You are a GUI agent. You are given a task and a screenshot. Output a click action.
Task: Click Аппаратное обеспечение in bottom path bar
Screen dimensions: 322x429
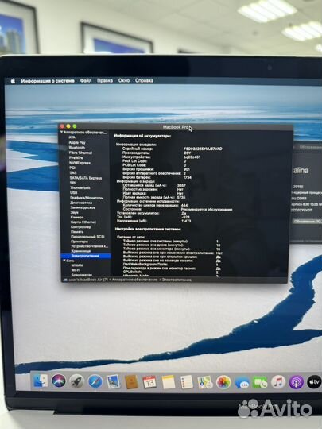[x=134, y=280]
